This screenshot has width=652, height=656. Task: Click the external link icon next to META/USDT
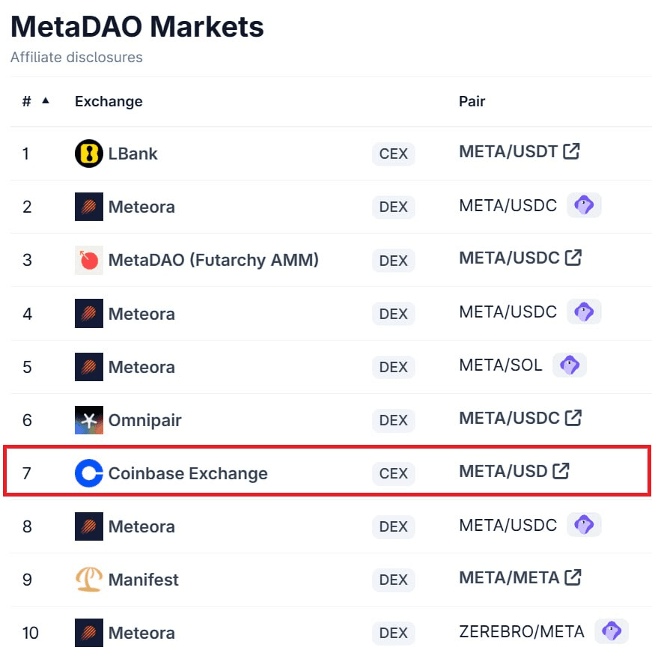[x=571, y=151]
